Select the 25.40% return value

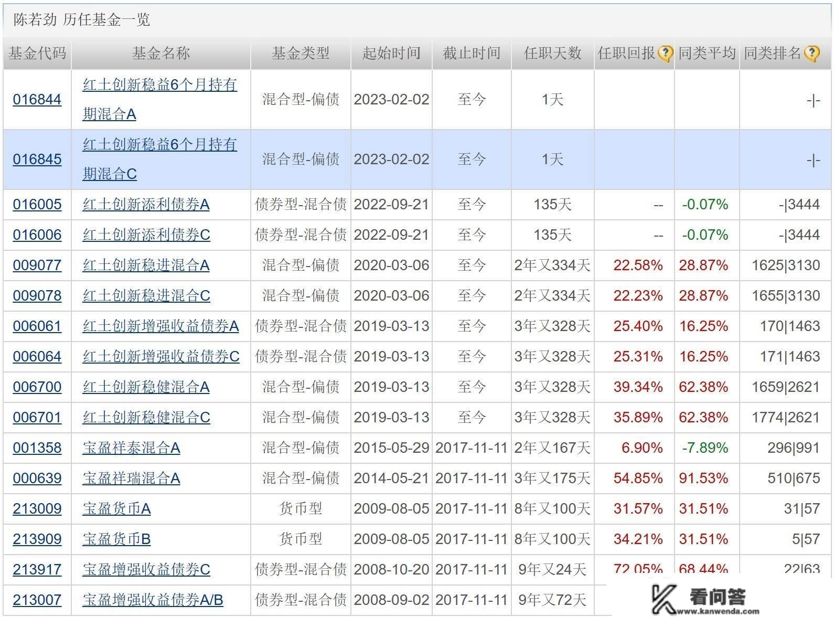638,326
